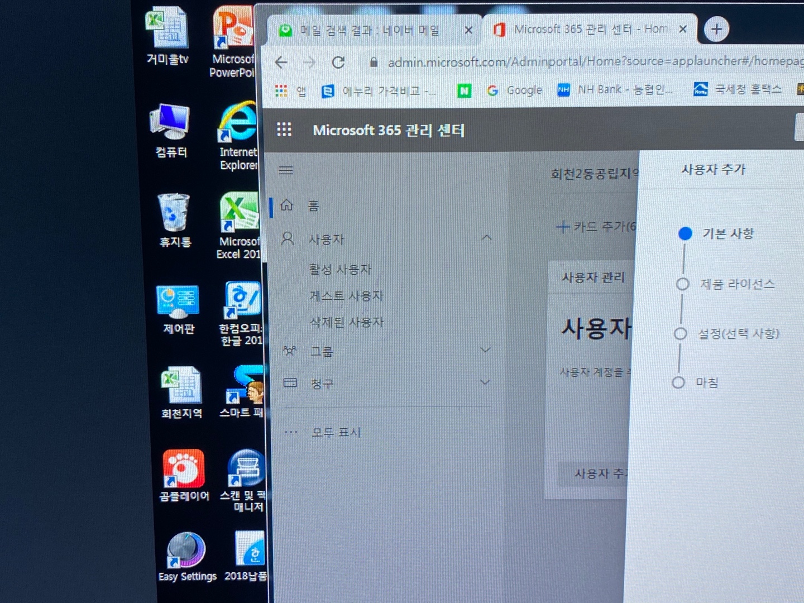Close the Microsoft 365 관리 센터 tab
This screenshot has height=603, width=804.
(x=682, y=29)
